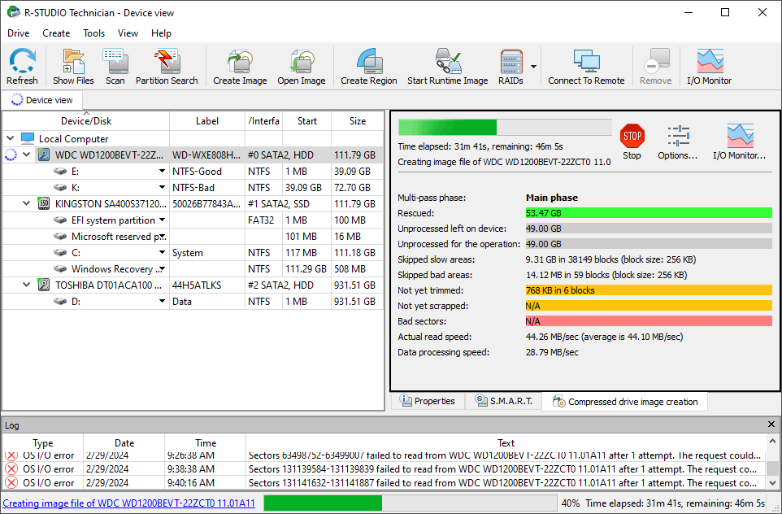Open the View menu
Viewport: 782px width, 514px height.
[x=128, y=33]
